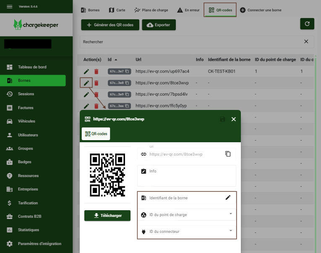The height and width of the screenshot is (253, 321).
Task: Click the CK-TEST-KB01 cell
Action: (222, 71)
